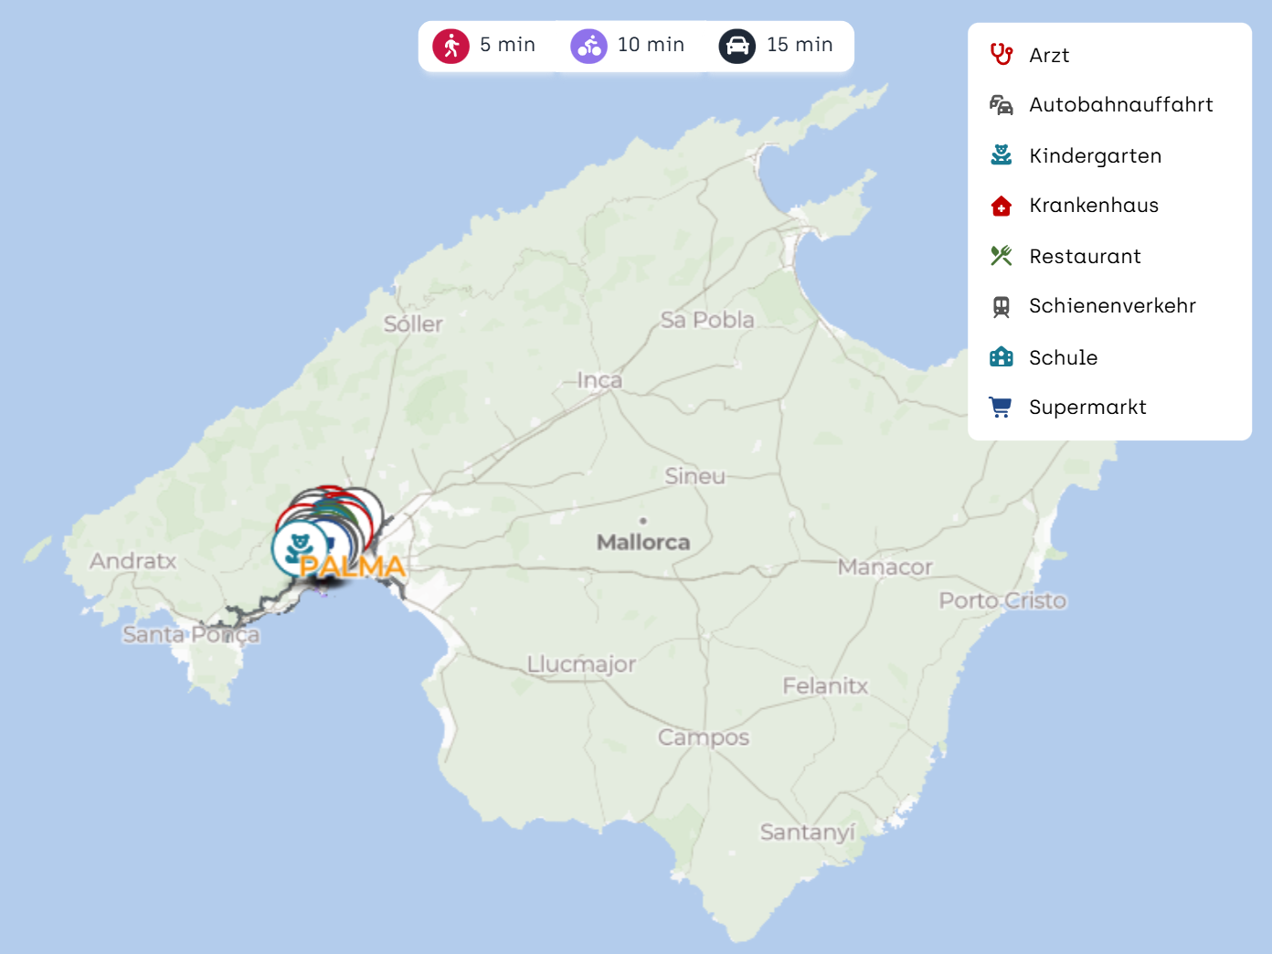
Task: Click the Kindergarten teddy icon in legend
Action: [x=1002, y=155]
